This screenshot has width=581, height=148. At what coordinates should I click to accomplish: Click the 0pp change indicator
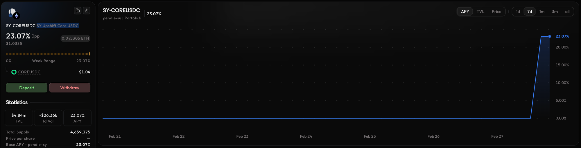point(35,36)
